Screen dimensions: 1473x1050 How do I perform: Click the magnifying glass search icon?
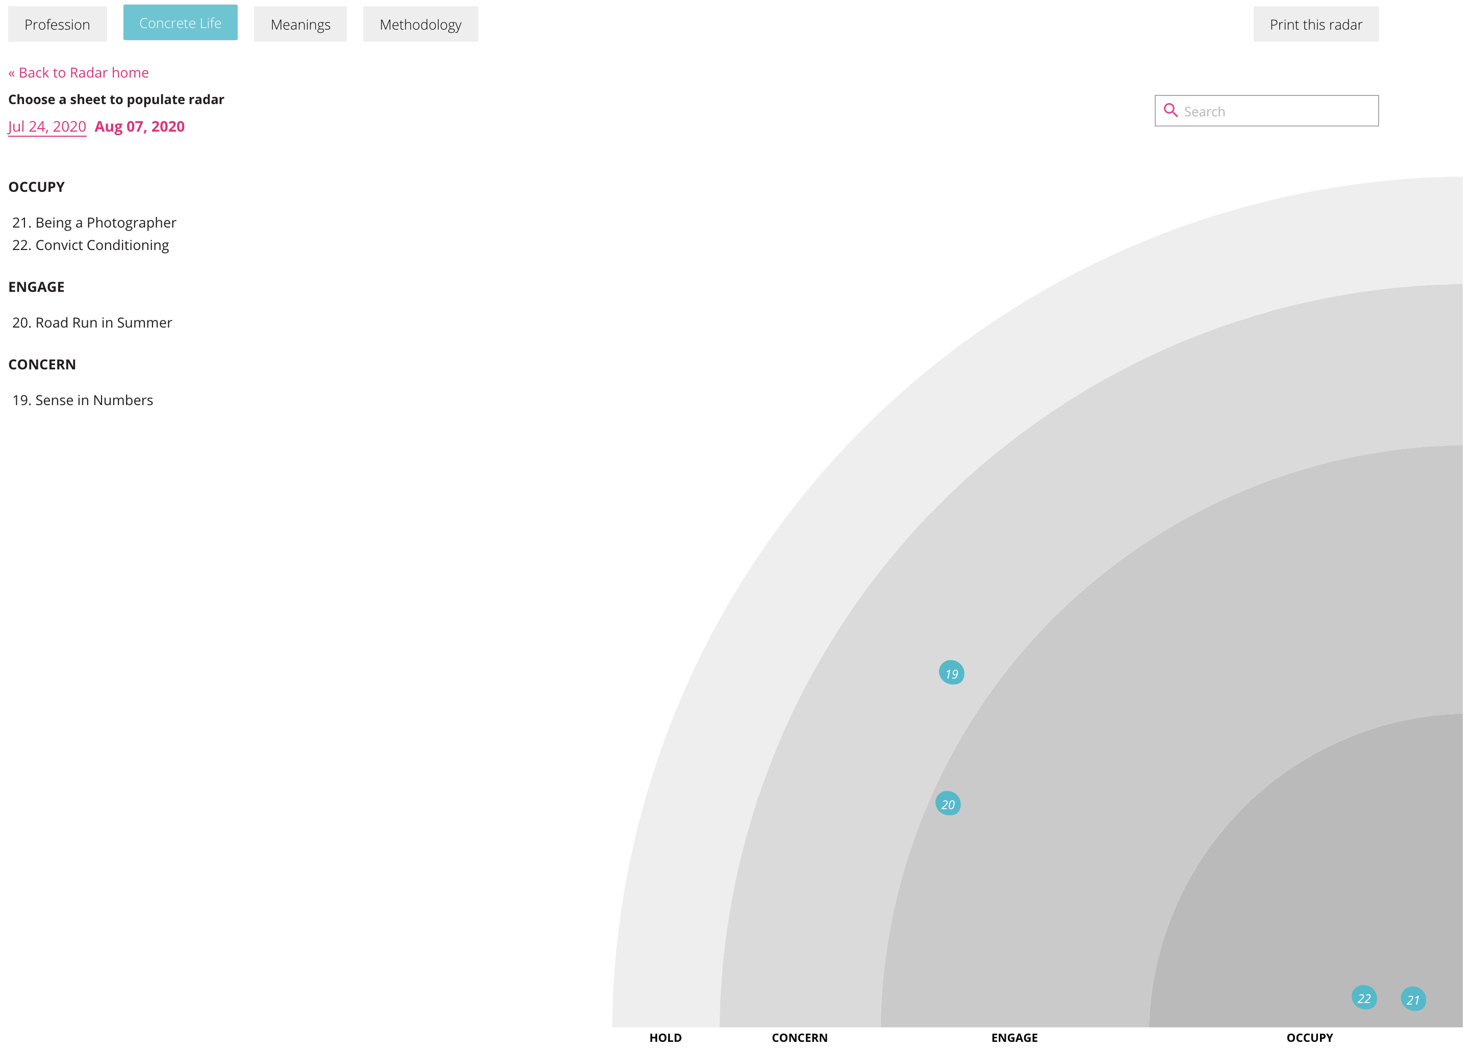tap(1170, 111)
